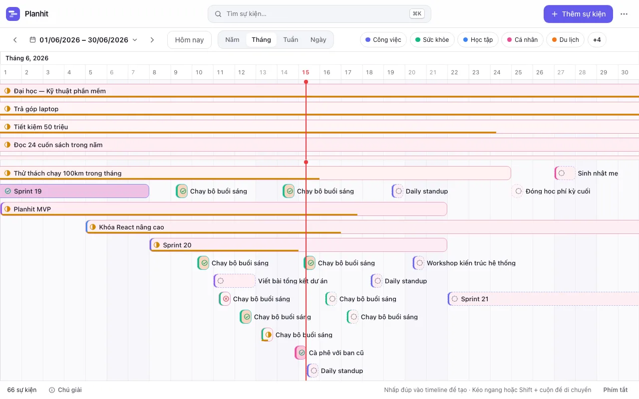This screenshot has width=639, height=399.
Task: Click half-progress icon of Planhit MVP
Action: tap(7, 209)
